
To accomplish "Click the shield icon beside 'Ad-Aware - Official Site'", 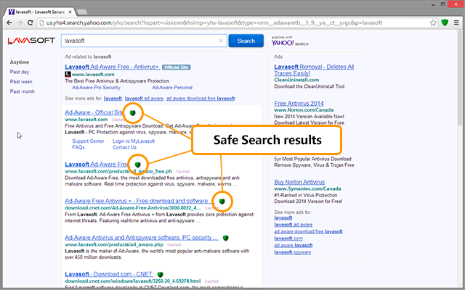I will [132, 113].
